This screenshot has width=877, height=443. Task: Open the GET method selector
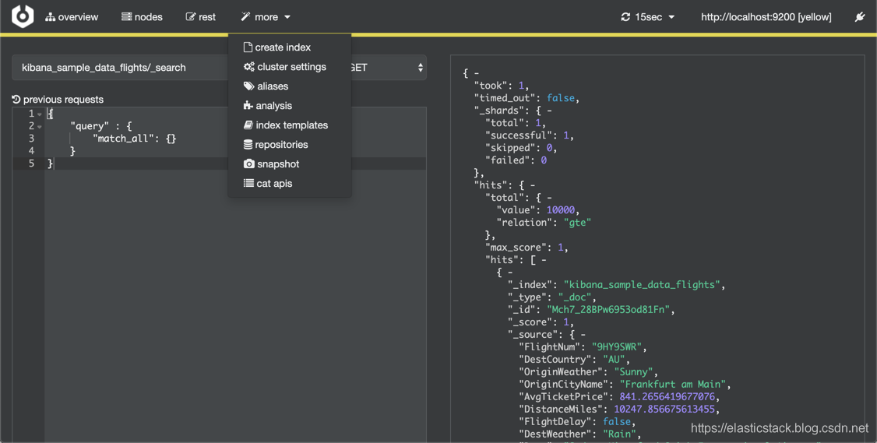coord(387,68)
